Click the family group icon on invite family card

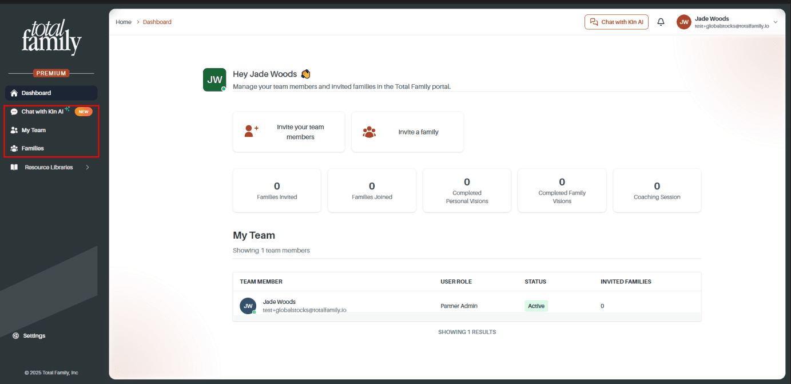pyautogui.click(x=369, y=132)
